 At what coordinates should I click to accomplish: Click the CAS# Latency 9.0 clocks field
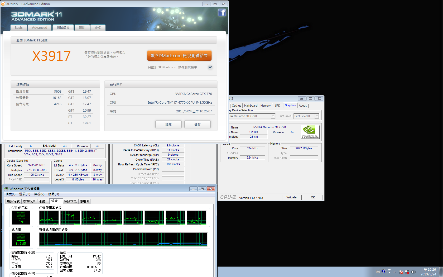click(x=173, y=145)
